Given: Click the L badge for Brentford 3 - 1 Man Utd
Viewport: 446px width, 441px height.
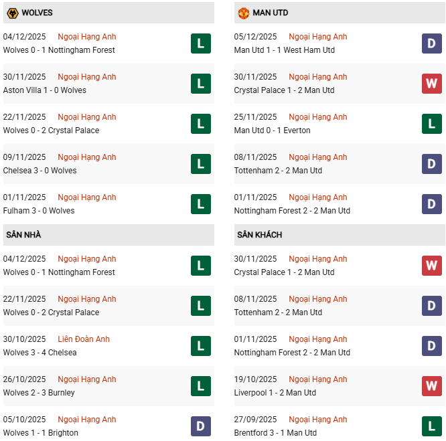Looking at the screenshot, I should 431,426.
